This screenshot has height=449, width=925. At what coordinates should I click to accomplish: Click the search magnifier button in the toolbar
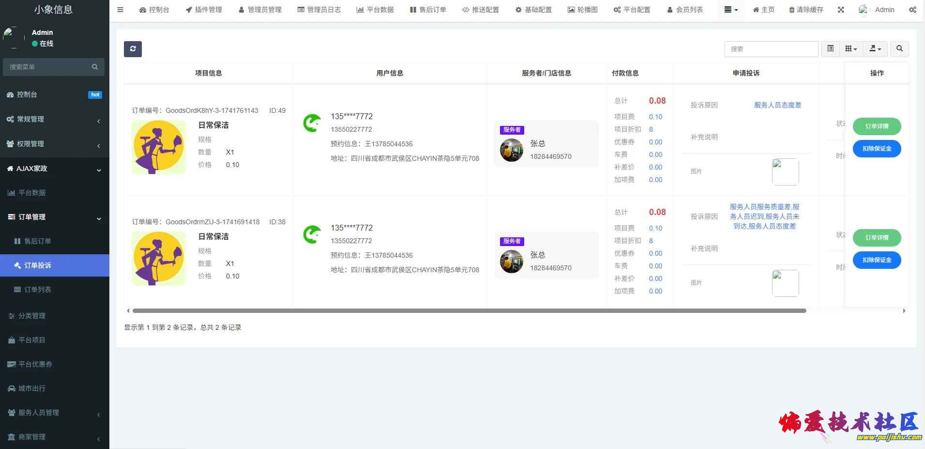pos(899,49)
